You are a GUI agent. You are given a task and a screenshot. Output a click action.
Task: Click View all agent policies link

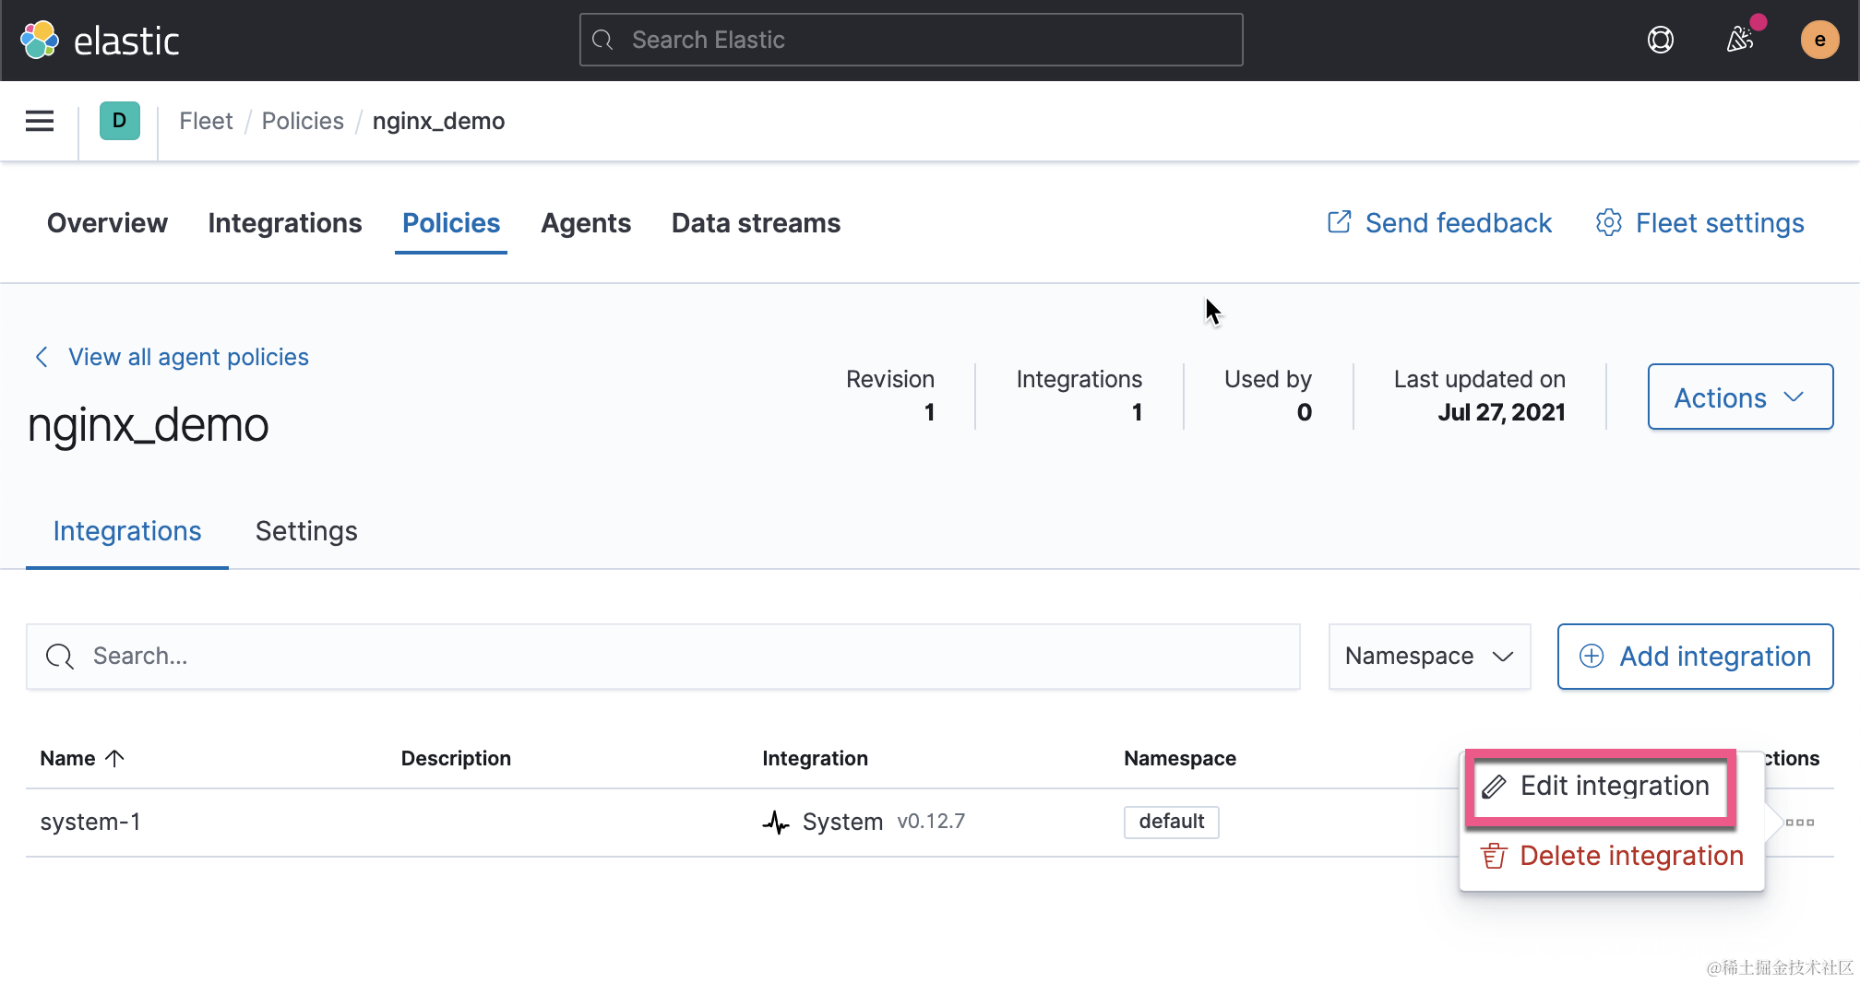coord(188,357)
